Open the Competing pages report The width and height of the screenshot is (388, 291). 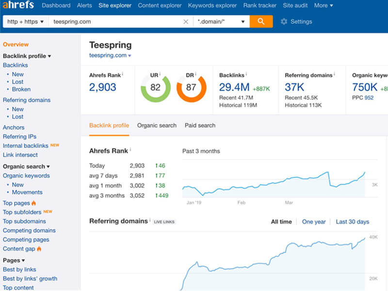click(x=26, y=240)
